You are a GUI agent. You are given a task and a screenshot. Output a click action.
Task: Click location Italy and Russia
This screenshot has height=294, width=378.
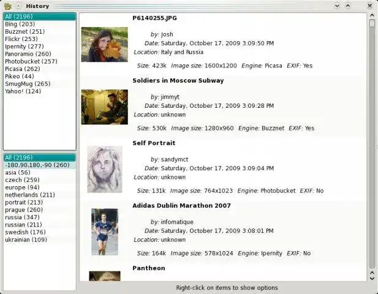tap(182, 52)
